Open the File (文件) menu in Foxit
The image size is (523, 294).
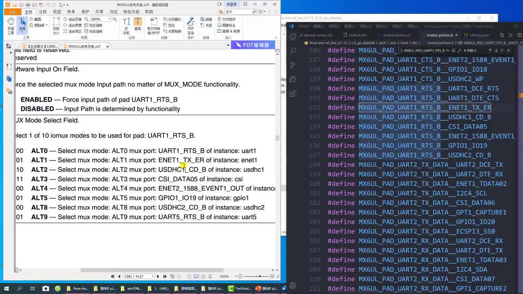tap(12, 12)
